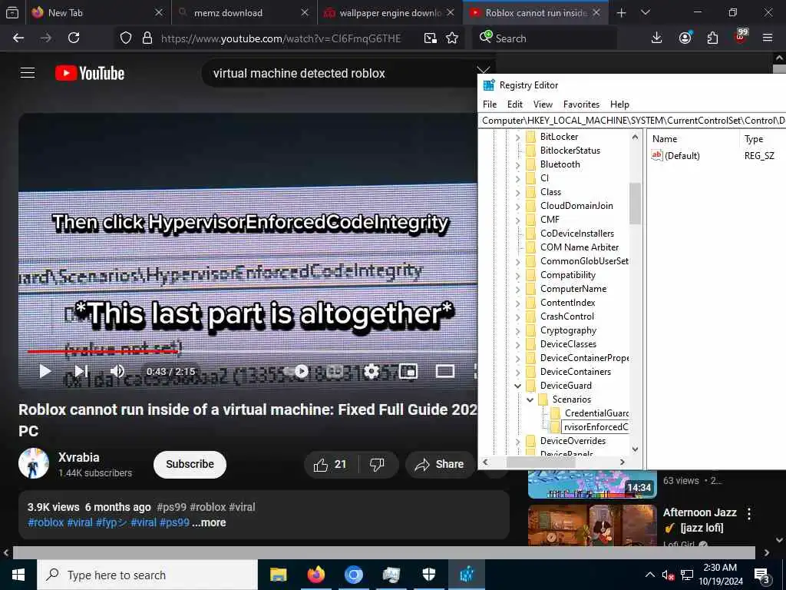Switch to wallpaper engine download tab
Viewport: 786px width, 590px height.
click(x=390, y=13)
